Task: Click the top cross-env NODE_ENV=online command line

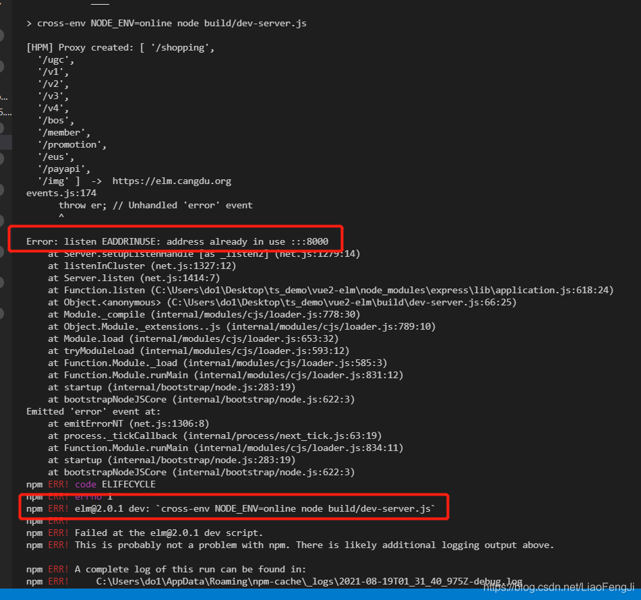Action: [166, 23]
